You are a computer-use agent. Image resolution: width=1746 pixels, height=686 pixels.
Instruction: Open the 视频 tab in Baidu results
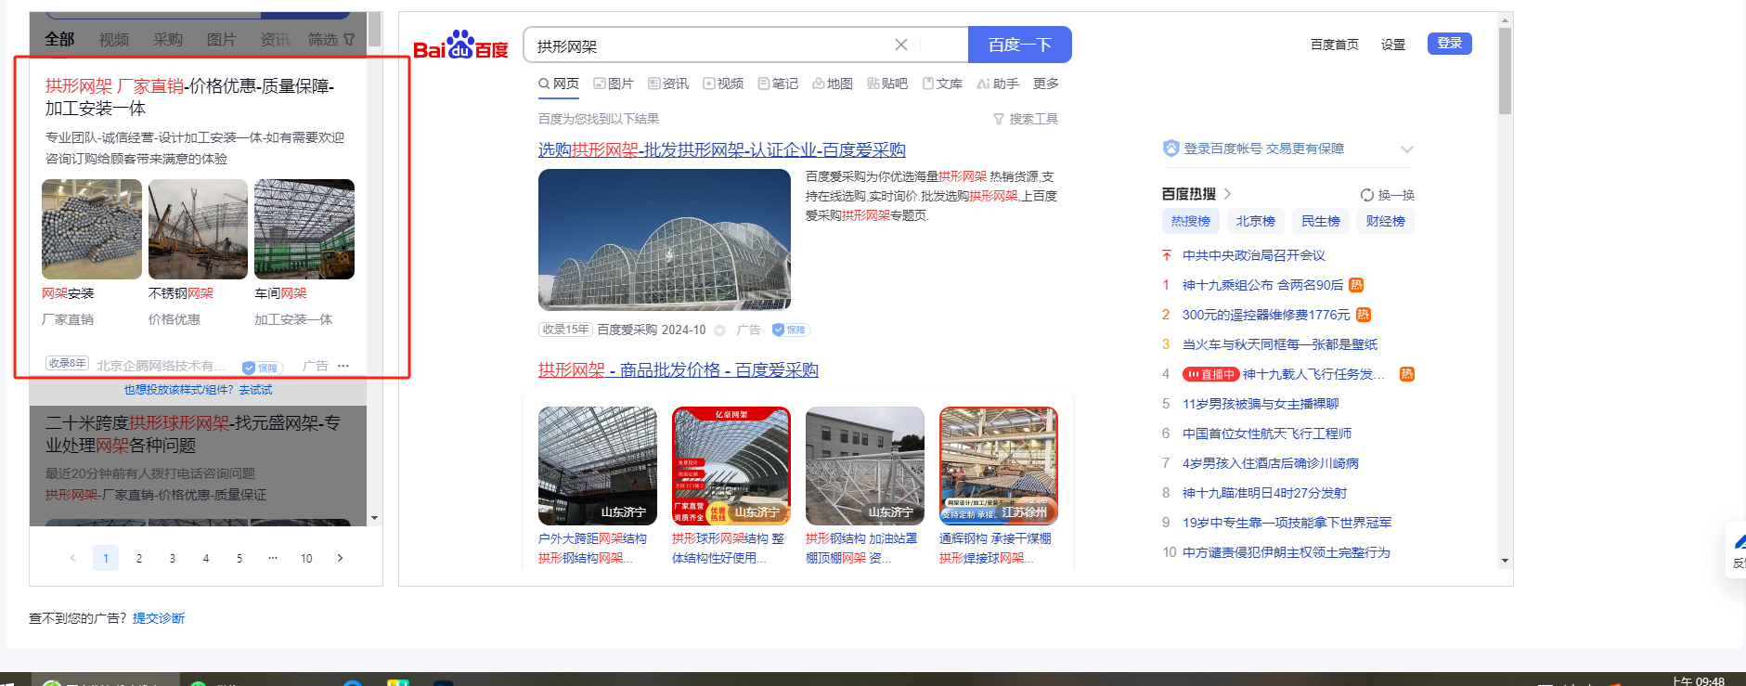(723, 84)
